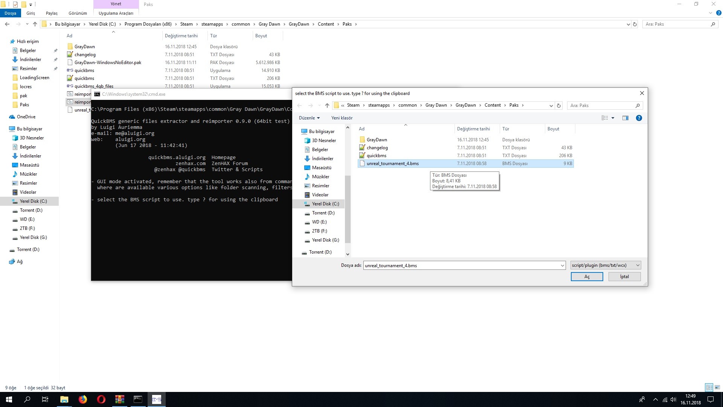This screenshot has width=723, height=407.
Task: Expand the filename history dropdown arrow
Action: [563, 265]
